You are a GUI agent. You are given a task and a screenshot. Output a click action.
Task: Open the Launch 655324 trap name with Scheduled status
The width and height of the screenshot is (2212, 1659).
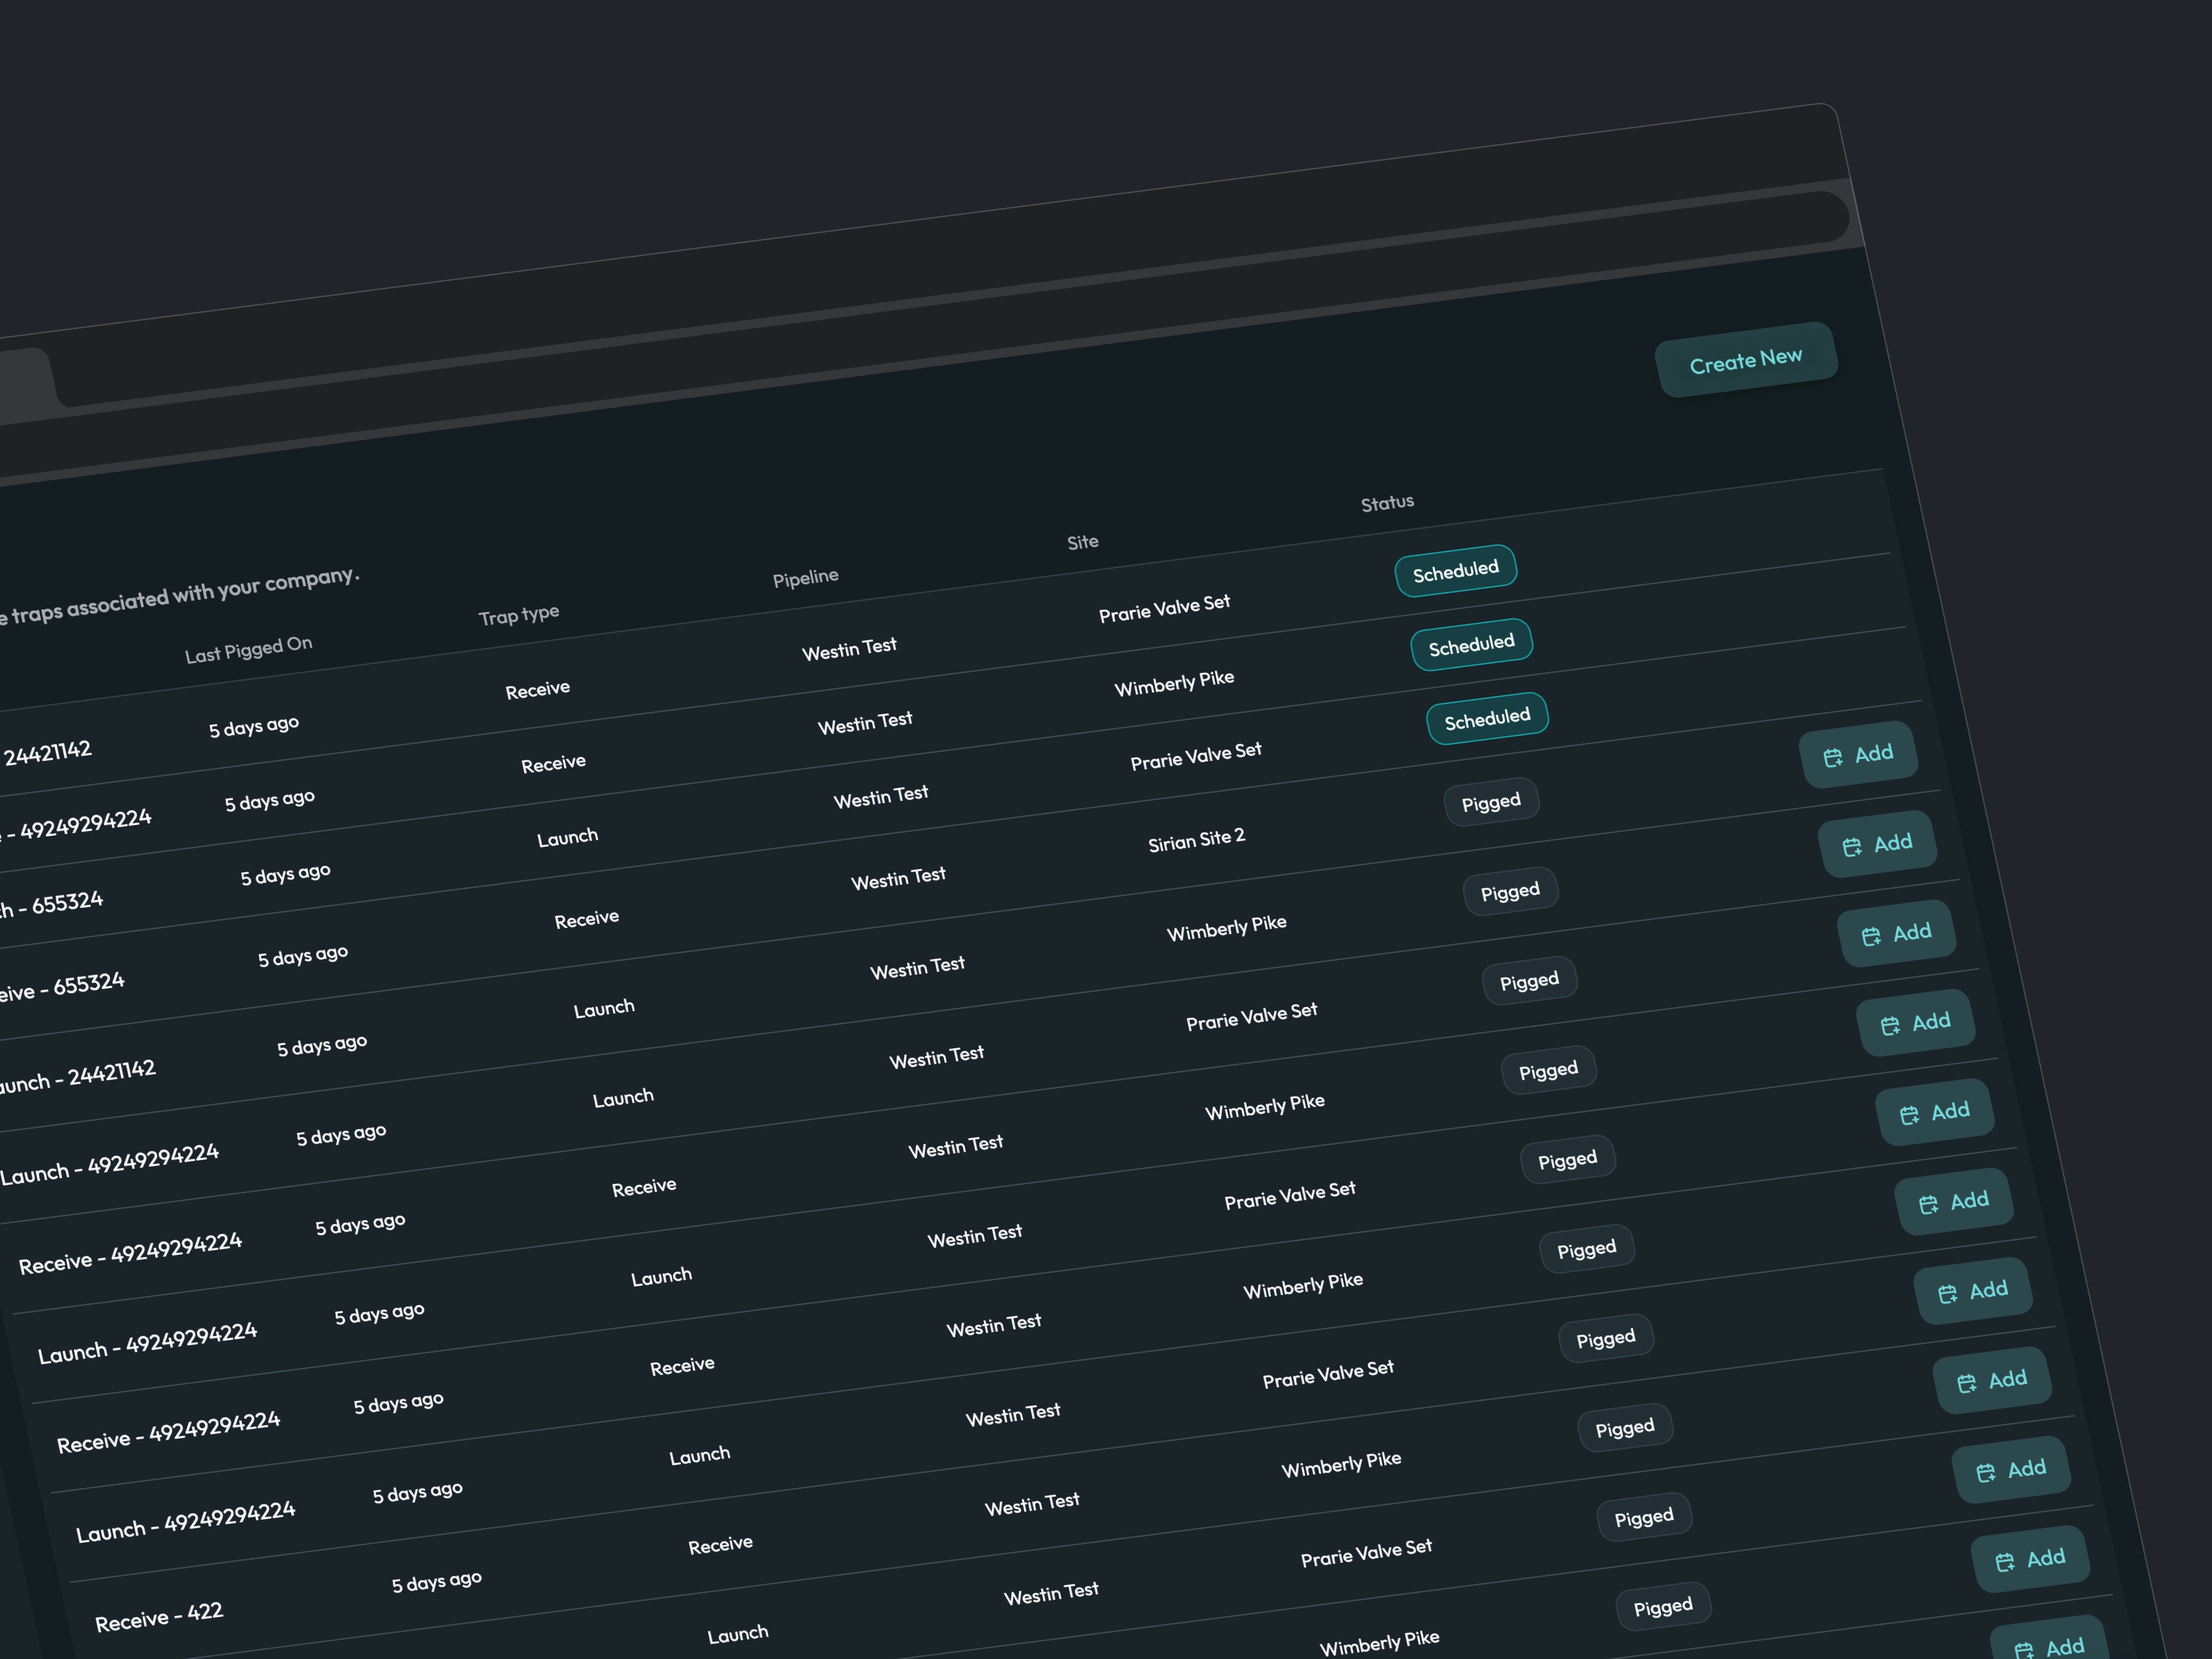[51, 906]
